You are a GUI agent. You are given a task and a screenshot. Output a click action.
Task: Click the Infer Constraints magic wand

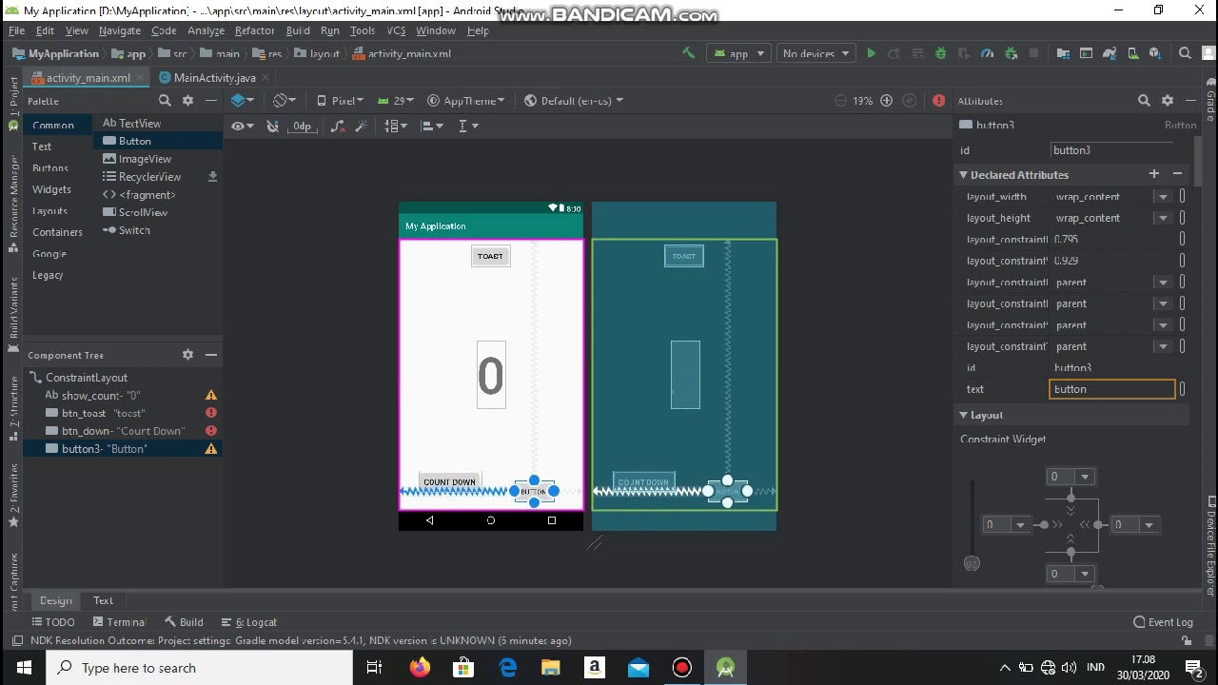[x=361, y=126]
